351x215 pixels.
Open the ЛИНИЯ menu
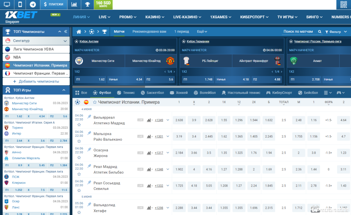pyautogui.click(x=81, y=17)
